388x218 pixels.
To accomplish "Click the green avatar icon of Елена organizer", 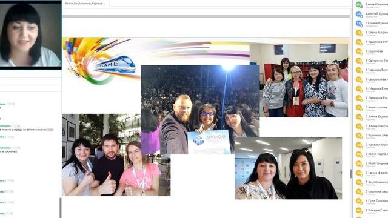I will tap(359, 5).
